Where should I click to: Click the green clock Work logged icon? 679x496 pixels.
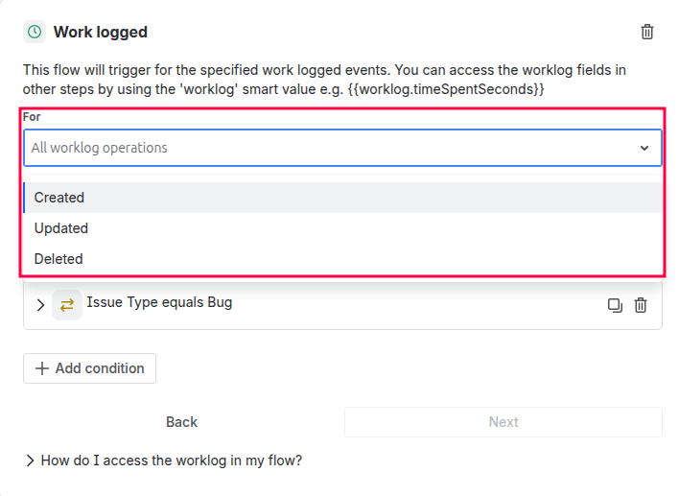[x=35, y=32]
